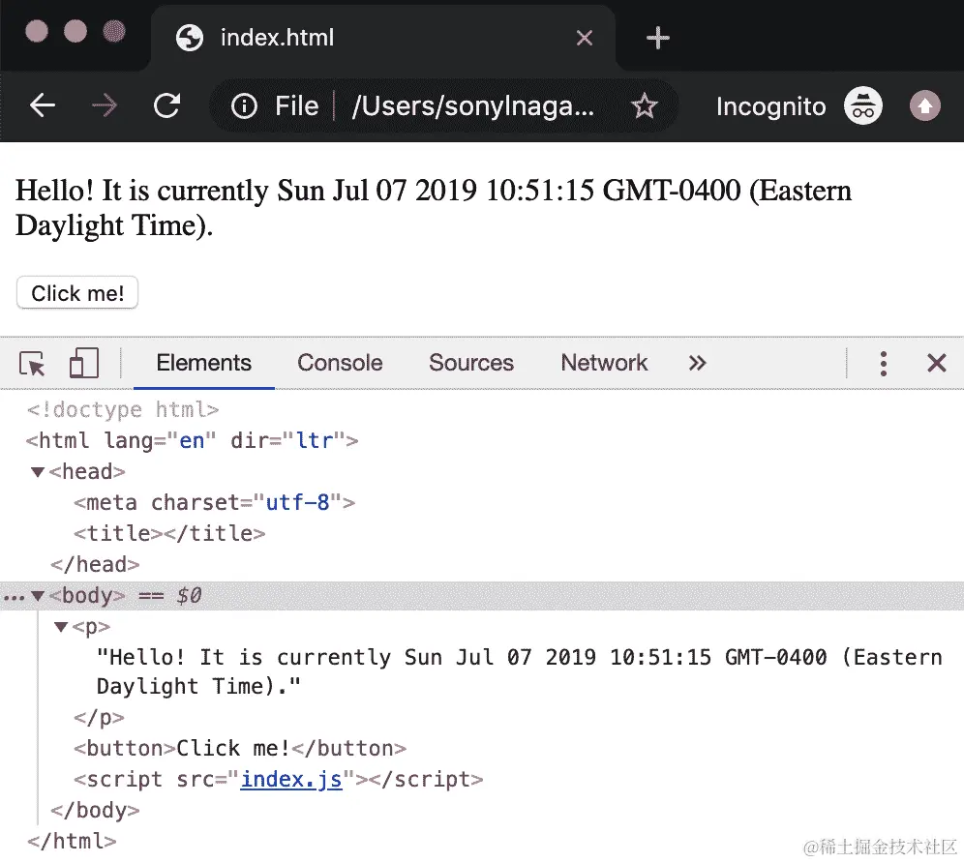Activate the inspect element picker tool
The image size is (964, 863).
tap(32, 363)
